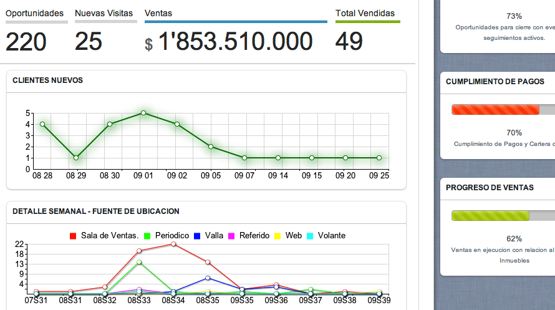Screen dimensions: 555x310
Task: Click the blue Valla peak at 08S35
Action: click(x=208, y=278)
